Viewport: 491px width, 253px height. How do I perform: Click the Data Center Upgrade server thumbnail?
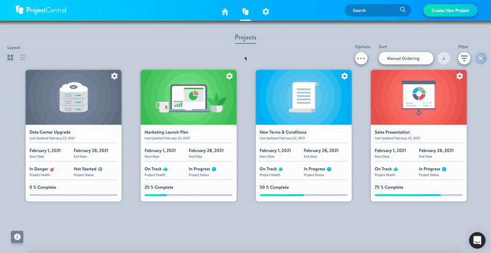pyautogui.click(x=74, y=98)
